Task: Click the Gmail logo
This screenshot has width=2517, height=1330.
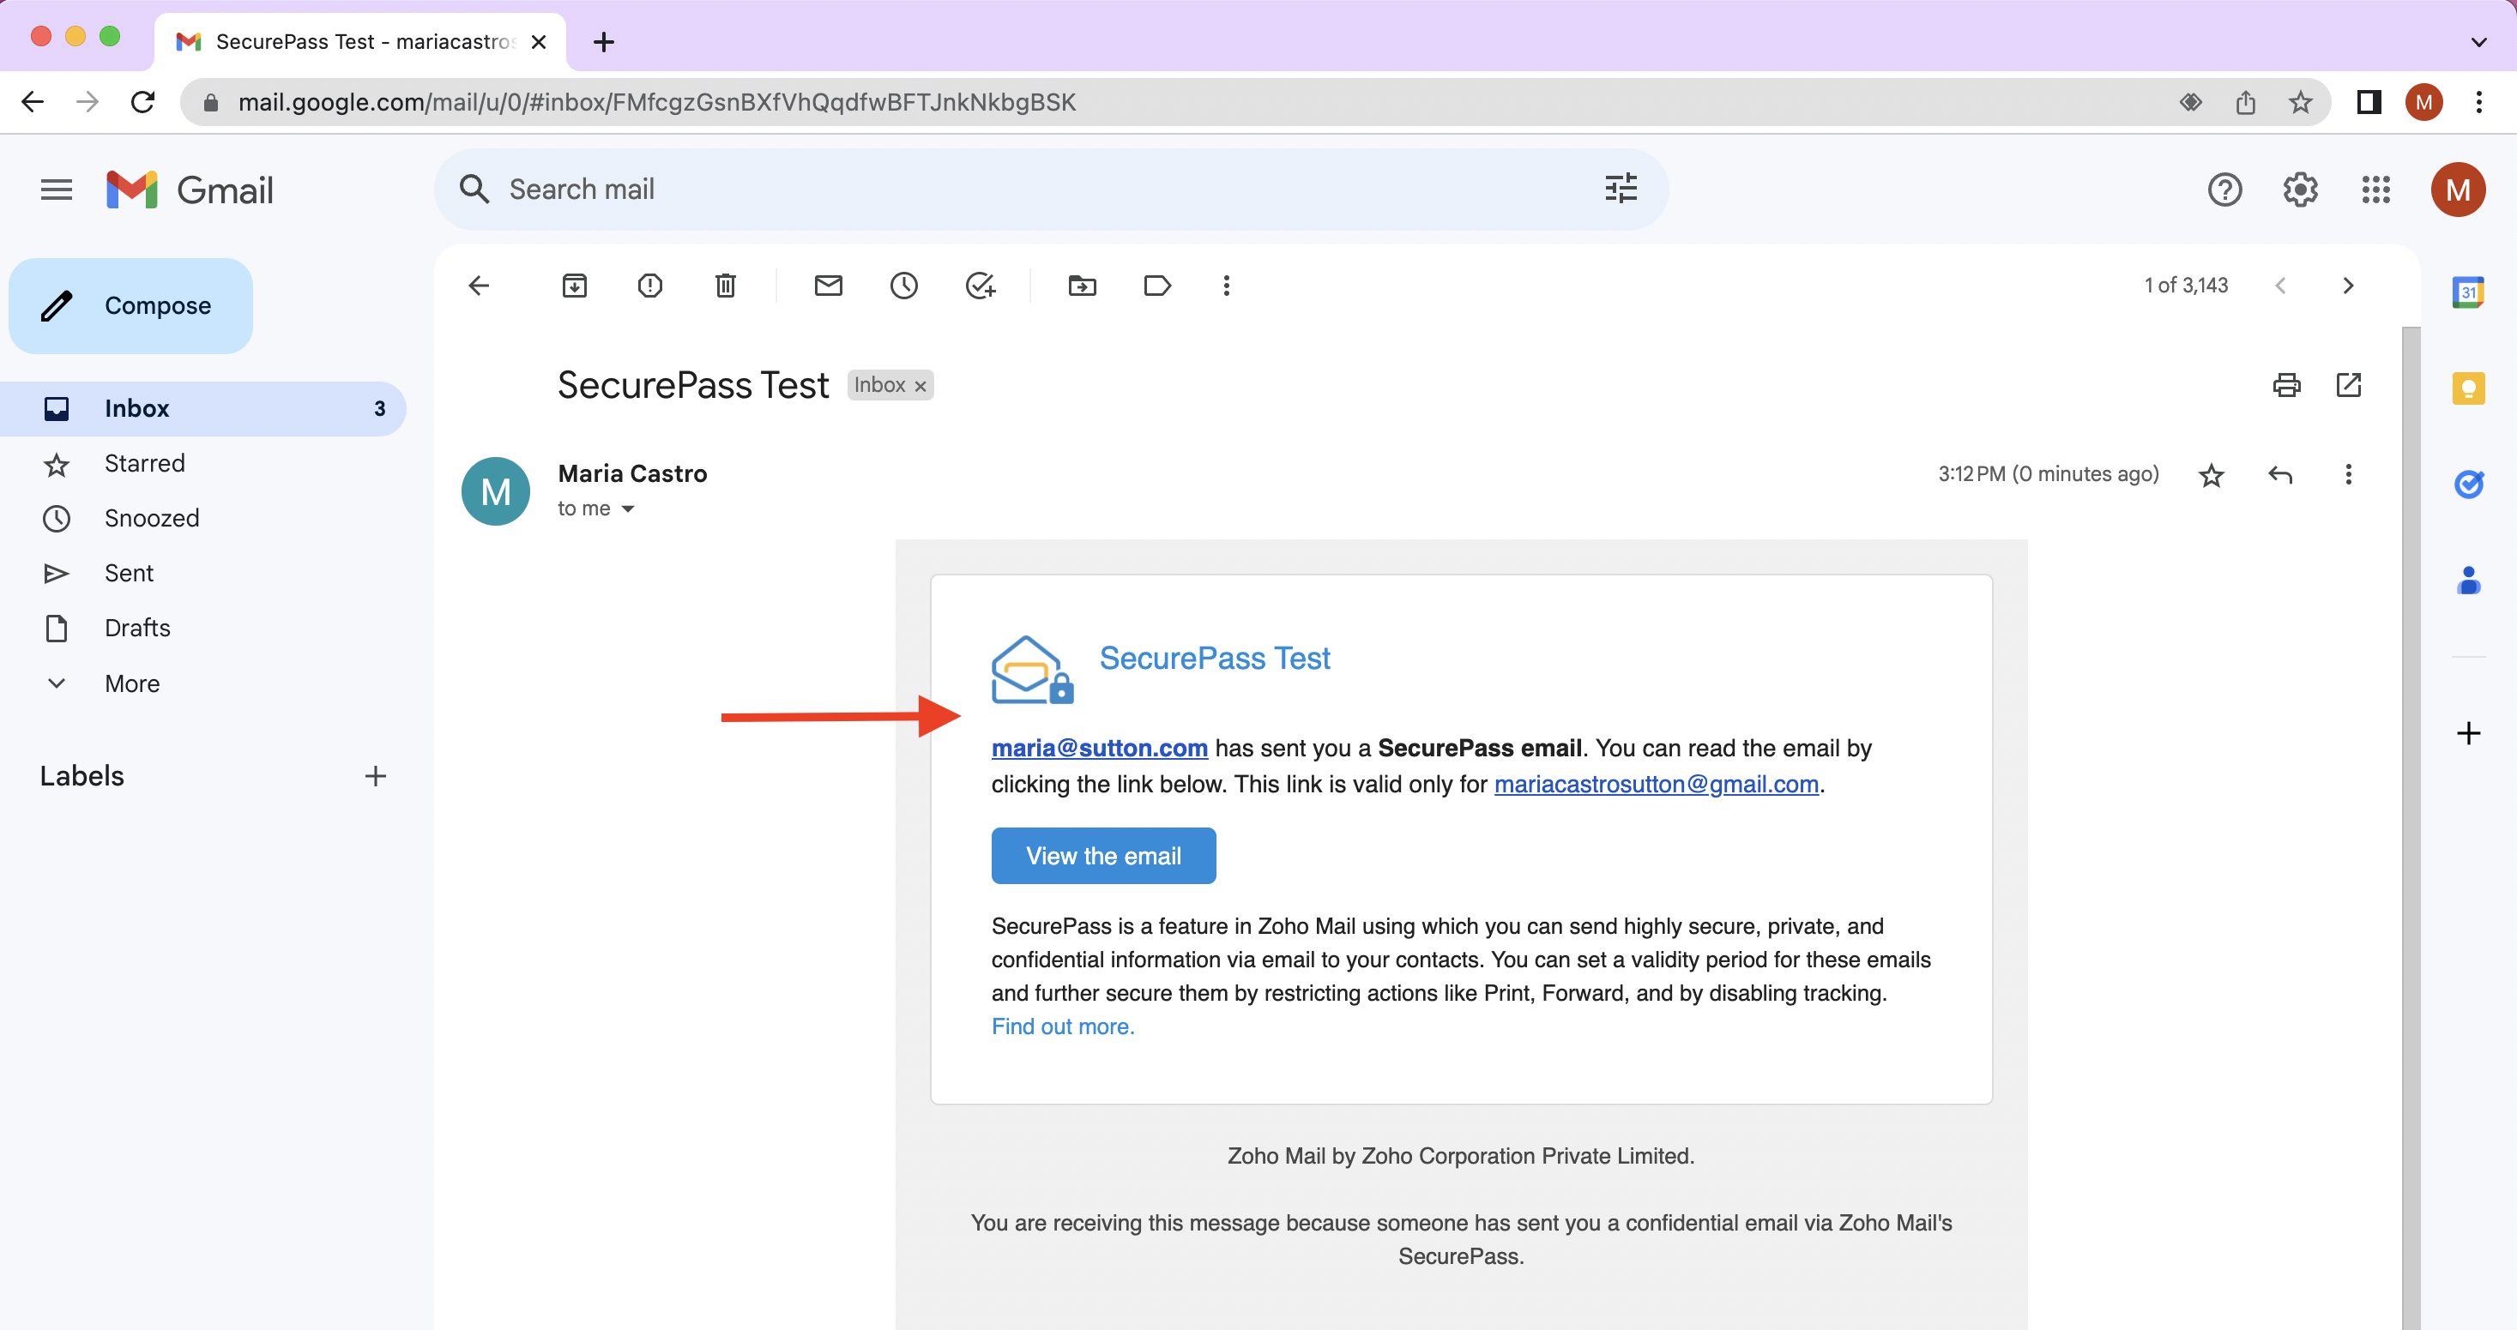Action: click(x=190, y=190)
